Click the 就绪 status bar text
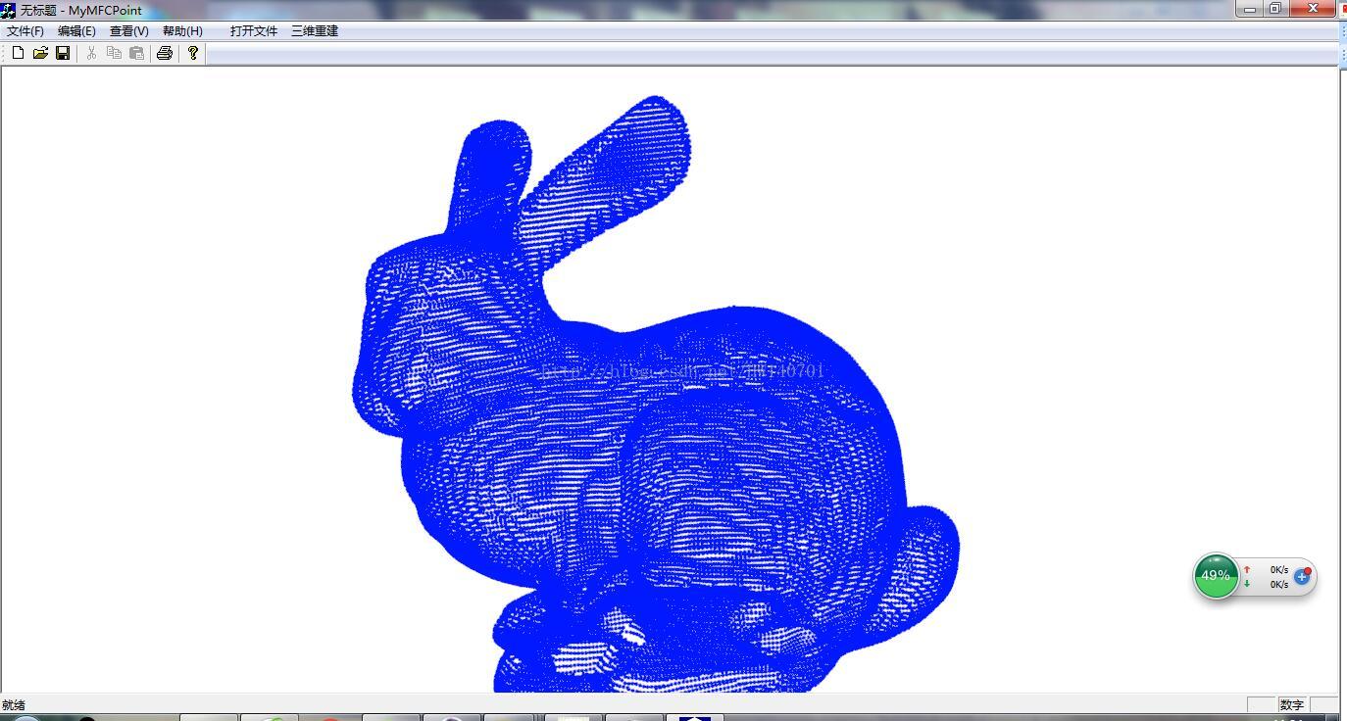This screenshot has height=721, width=1347. coord(14,705)
